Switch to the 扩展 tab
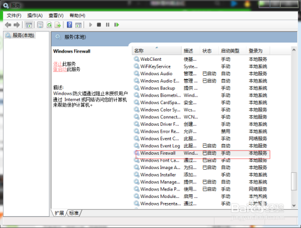301x228 pixels. pos(59,213)
